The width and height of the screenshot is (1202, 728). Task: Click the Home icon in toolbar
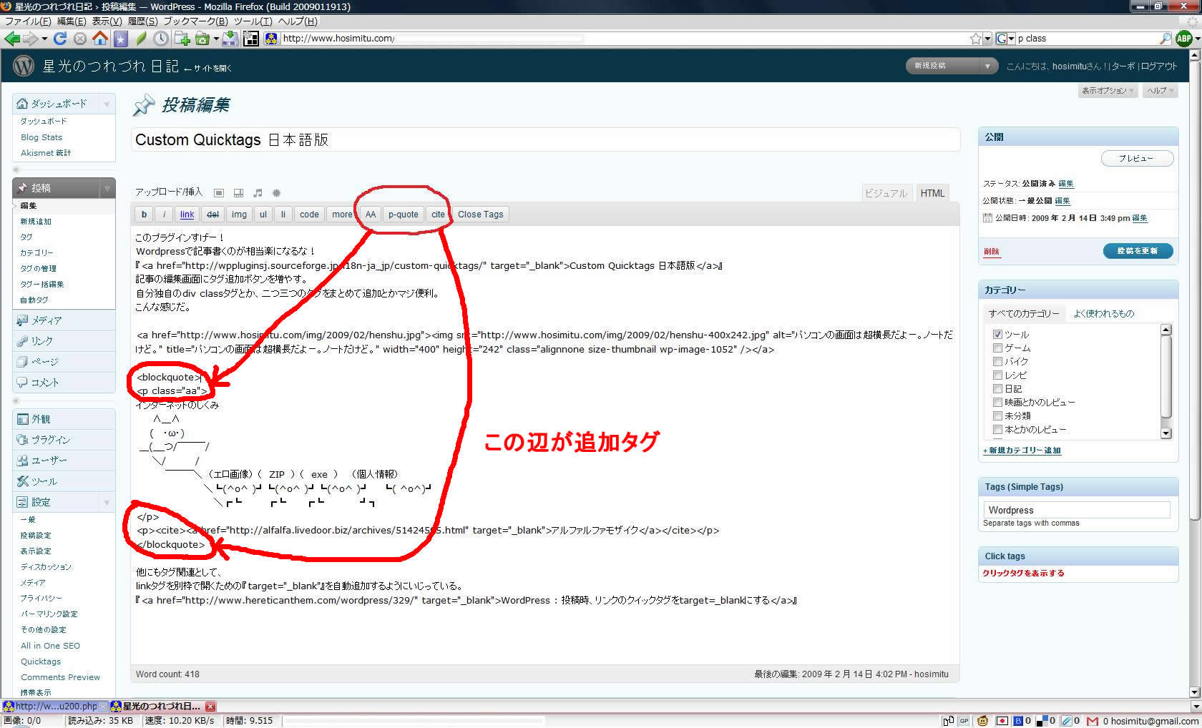[x=100, y=39]
